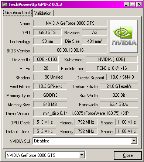Screen dimensions: 144x162
Task: Click the Technology field 90 nm
Action: [47, 41]
